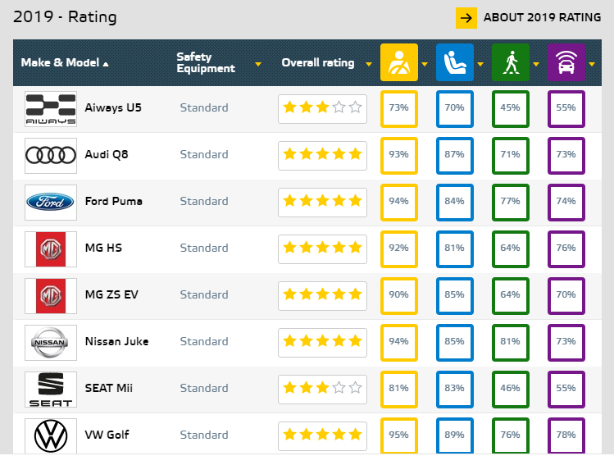Select VW Golf 89% child score
Screen dimensions: 614x465
tap(455, 435)
